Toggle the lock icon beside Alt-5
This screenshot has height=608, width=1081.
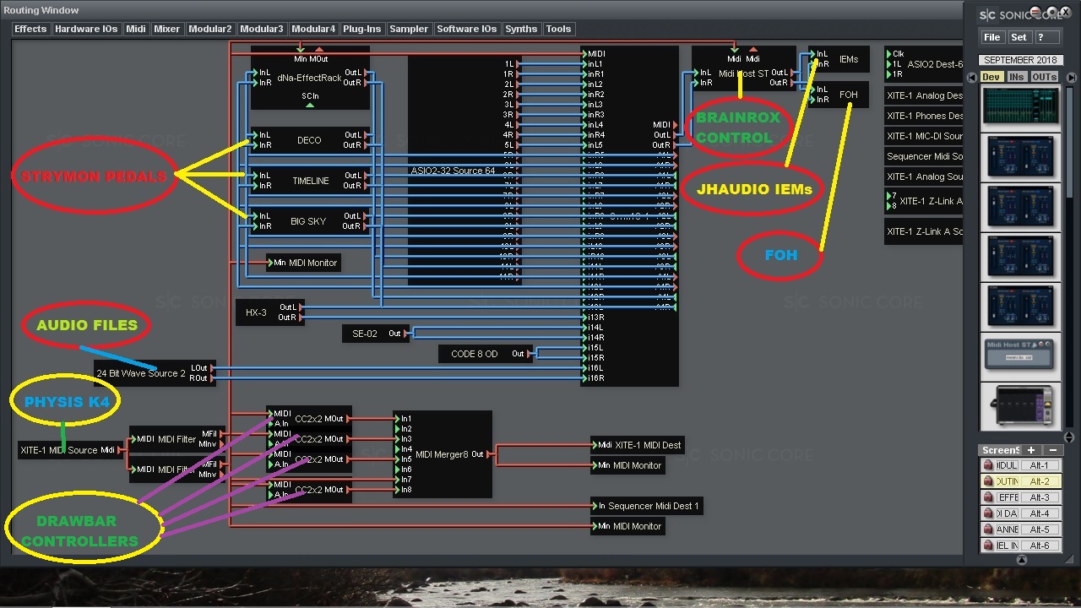point(988,529)
